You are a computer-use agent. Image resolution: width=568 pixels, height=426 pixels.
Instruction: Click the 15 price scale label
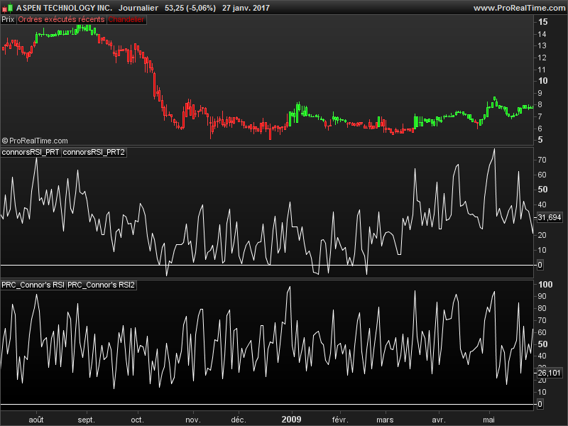tap(542, 22)
